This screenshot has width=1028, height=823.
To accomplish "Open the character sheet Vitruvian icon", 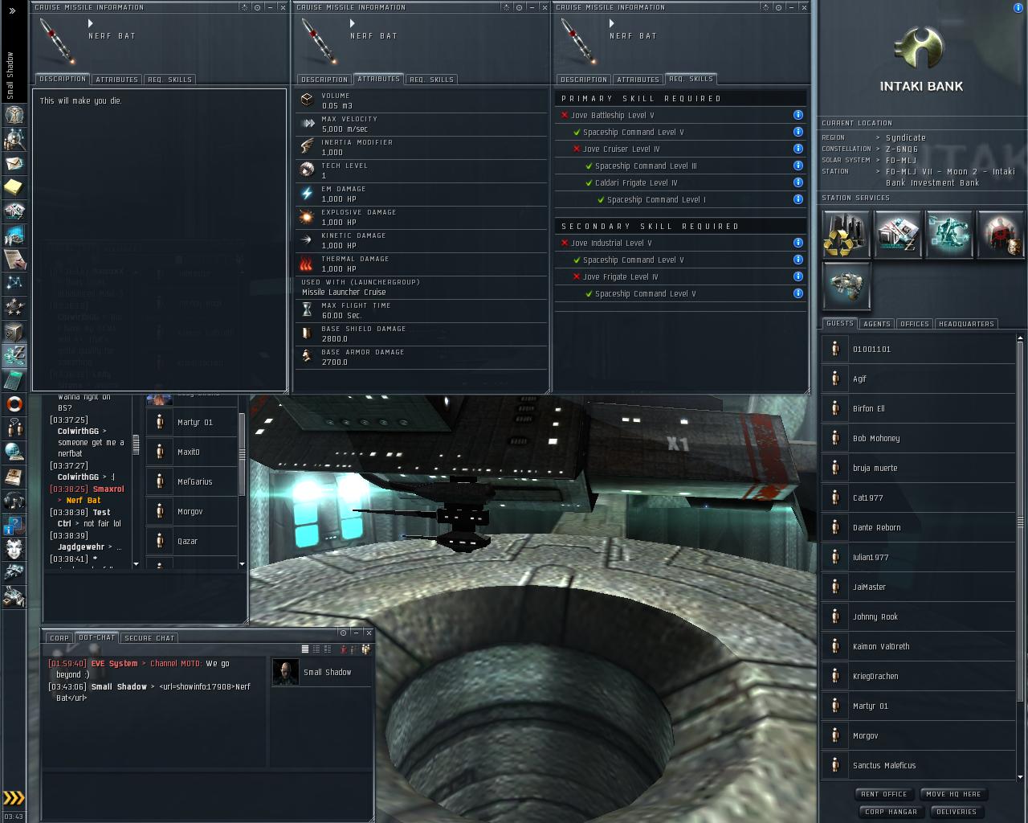I will click(x=14, y=116).
